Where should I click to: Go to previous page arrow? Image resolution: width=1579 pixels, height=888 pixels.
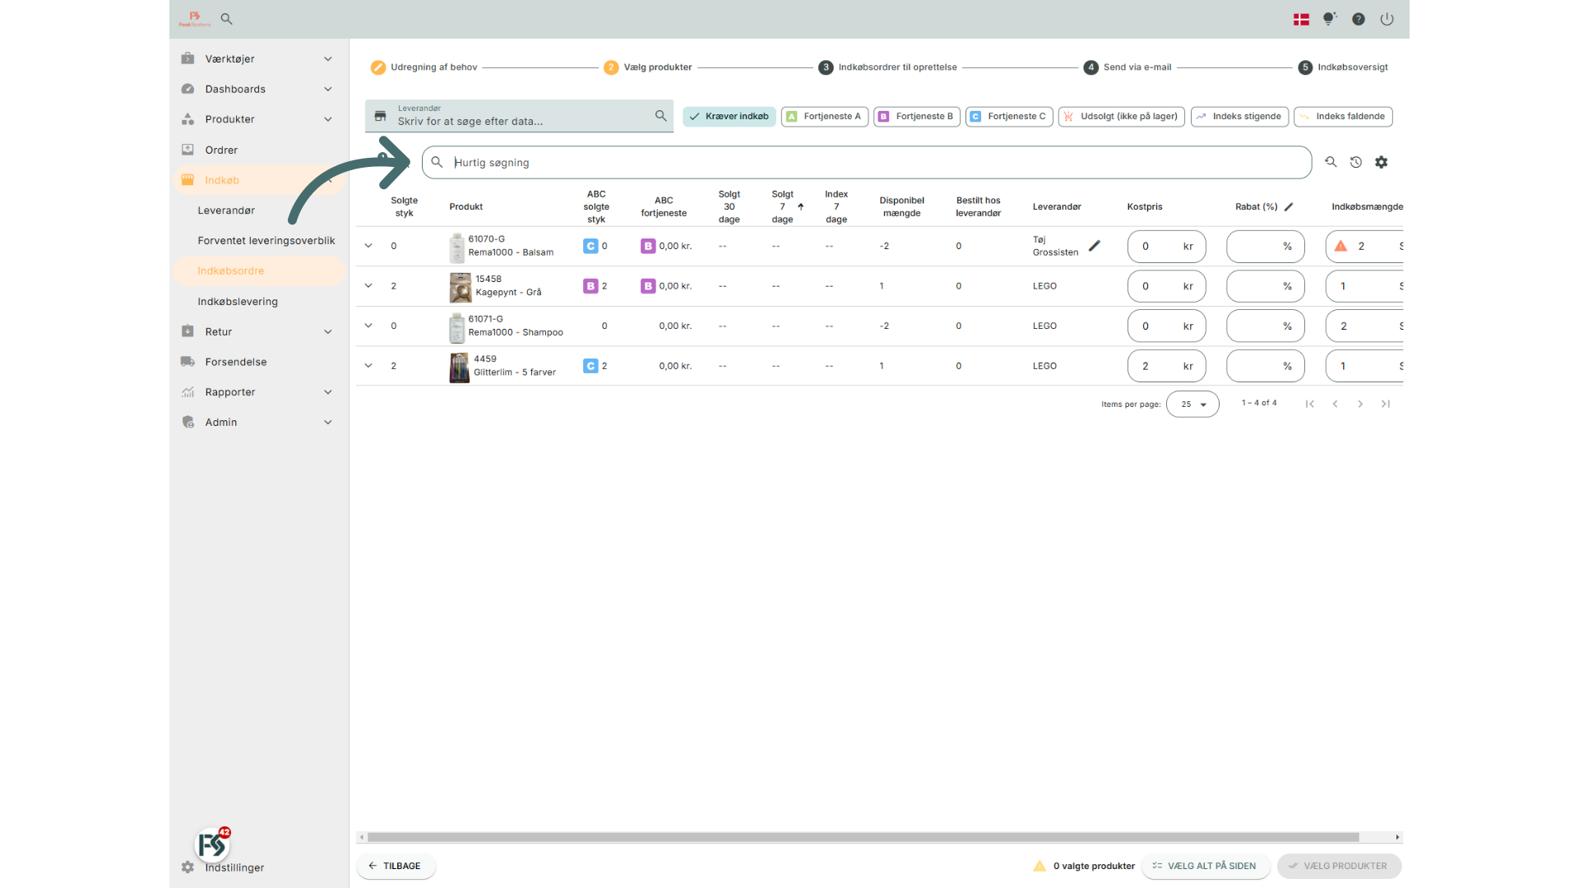[x=1336, y=404]
